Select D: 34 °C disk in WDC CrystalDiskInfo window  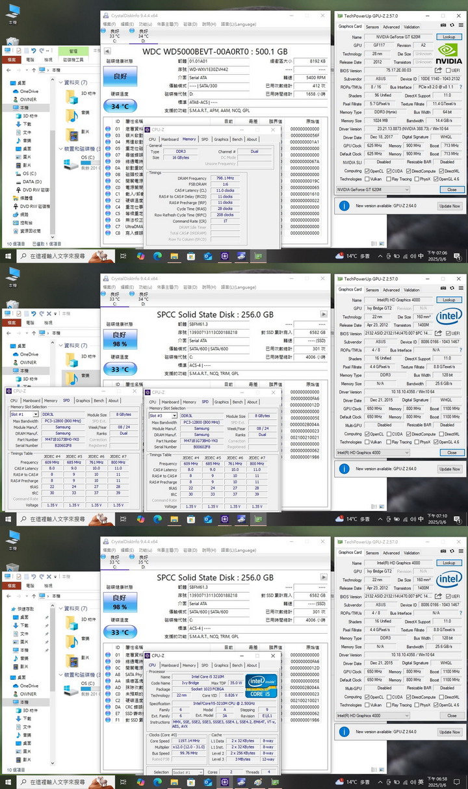[144, 36]
